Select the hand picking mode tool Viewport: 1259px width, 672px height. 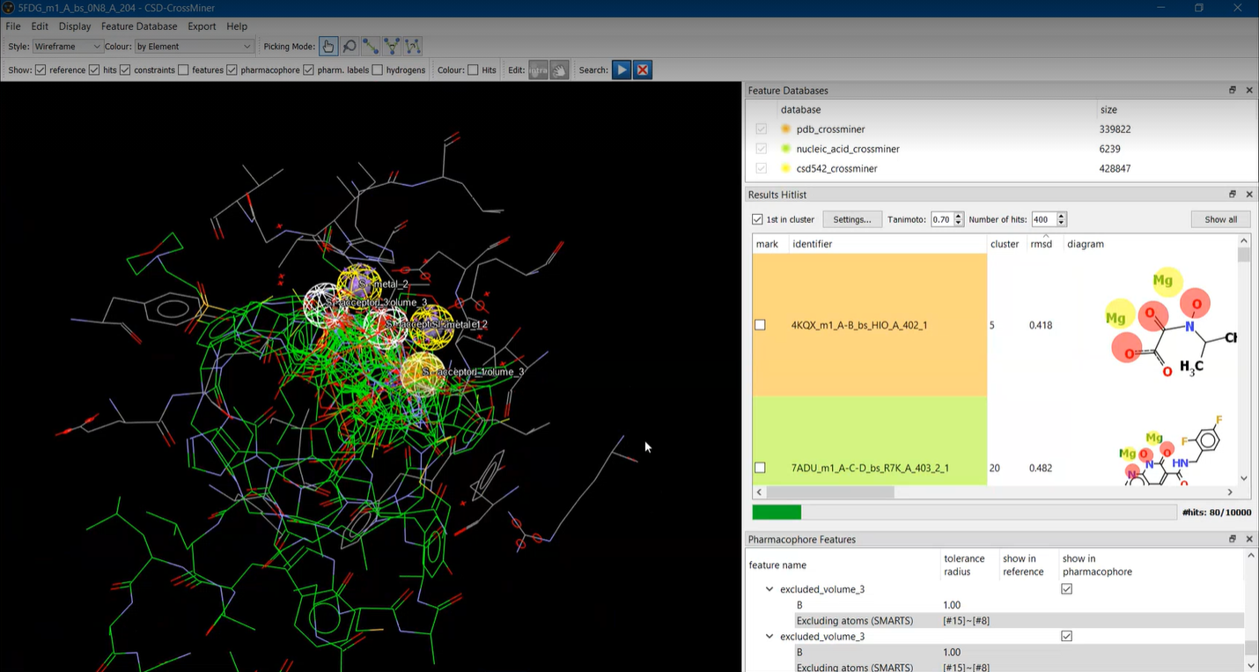pos(328,46)
